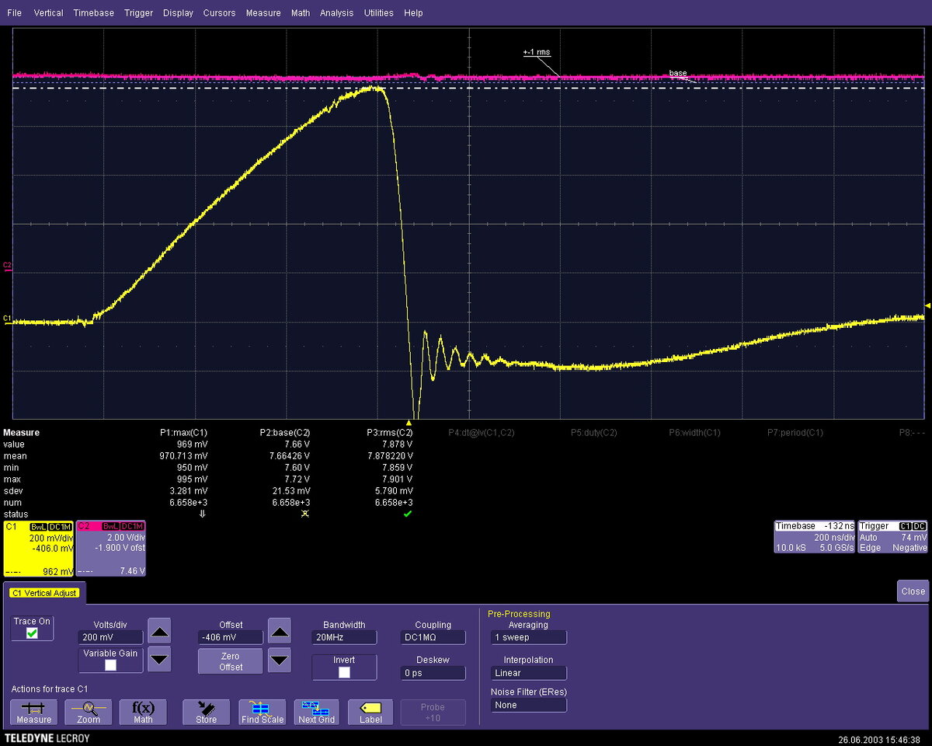Viewport: 932px width, 746px height.
Task: Open Noise Filter (ERes) None selector
Action: (527, 705)
